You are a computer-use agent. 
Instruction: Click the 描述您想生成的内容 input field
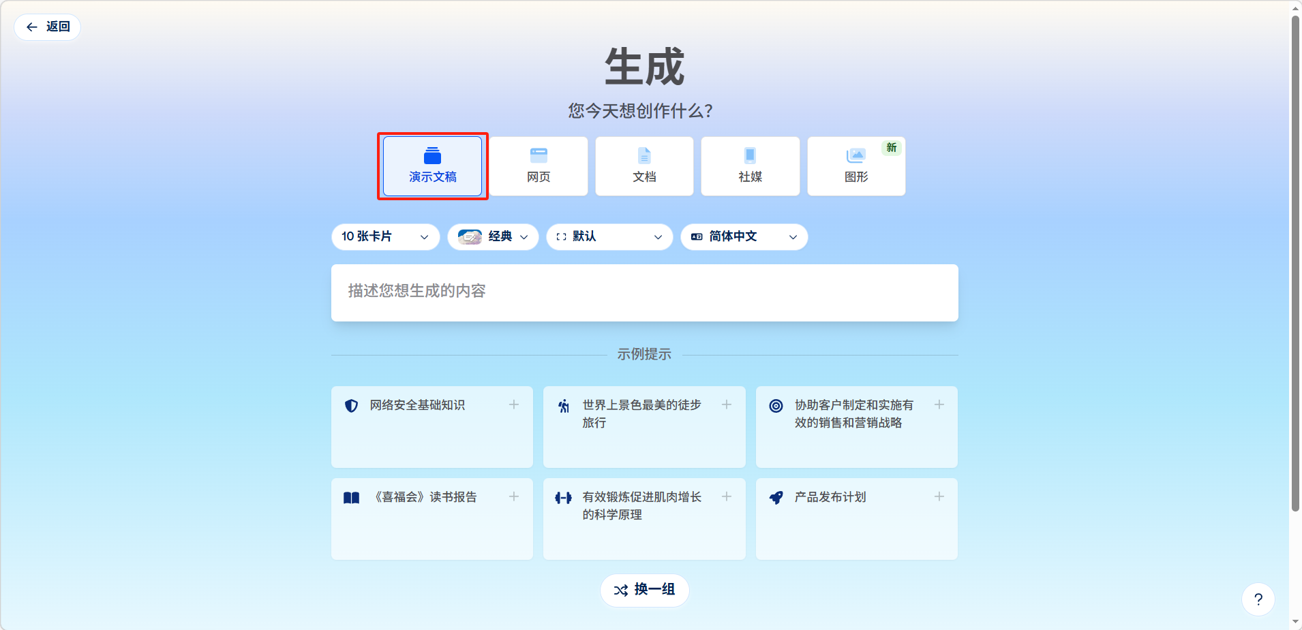(x=644, y=292)
